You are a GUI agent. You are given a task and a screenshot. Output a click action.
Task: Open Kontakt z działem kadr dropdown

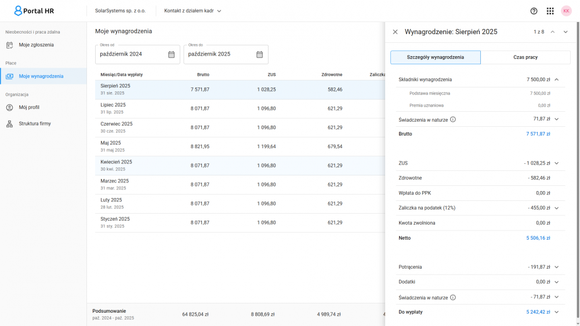(x=193, y=11)
